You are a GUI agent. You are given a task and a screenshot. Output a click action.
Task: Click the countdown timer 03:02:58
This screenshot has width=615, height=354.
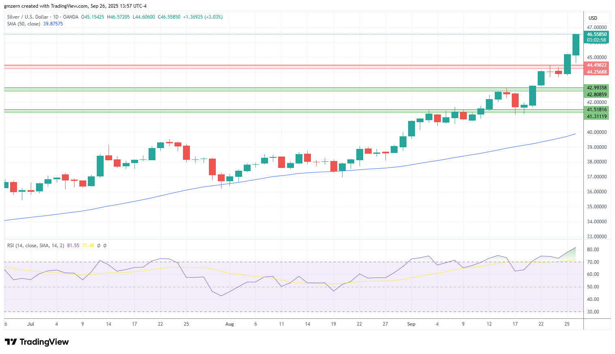597,40
